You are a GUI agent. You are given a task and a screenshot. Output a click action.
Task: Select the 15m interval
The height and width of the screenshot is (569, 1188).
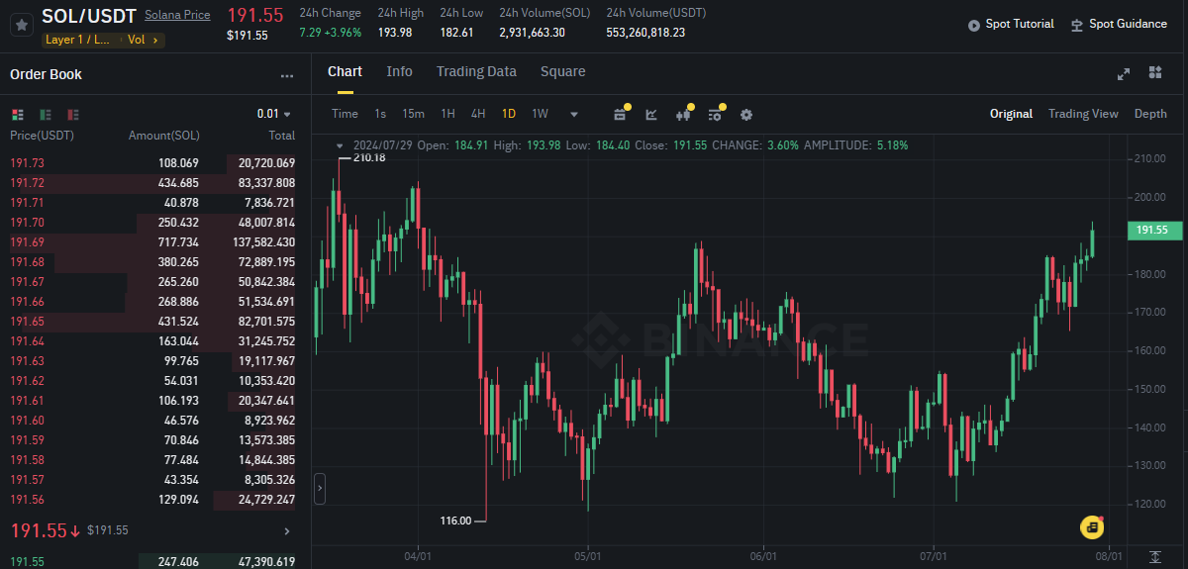point(413,114)
